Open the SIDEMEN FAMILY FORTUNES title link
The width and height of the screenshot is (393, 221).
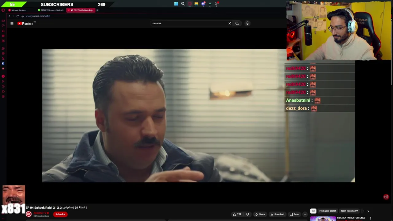tap(351, 218)
